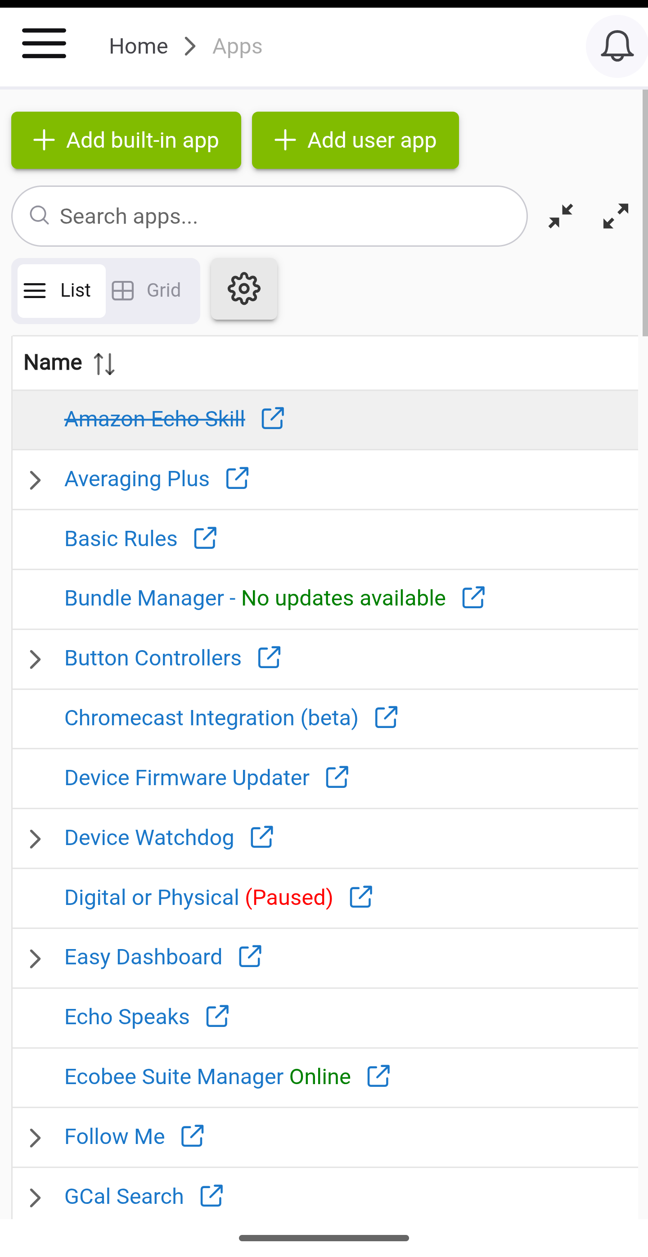This screenshot has width=648, height=1257.
Task: Open the Ecobee Suite Manager app link
Action: pos(174,1076)
